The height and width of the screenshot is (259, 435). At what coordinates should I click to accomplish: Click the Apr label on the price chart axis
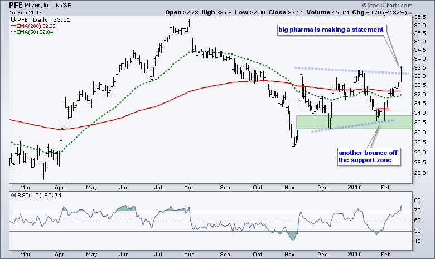point(59,188)
